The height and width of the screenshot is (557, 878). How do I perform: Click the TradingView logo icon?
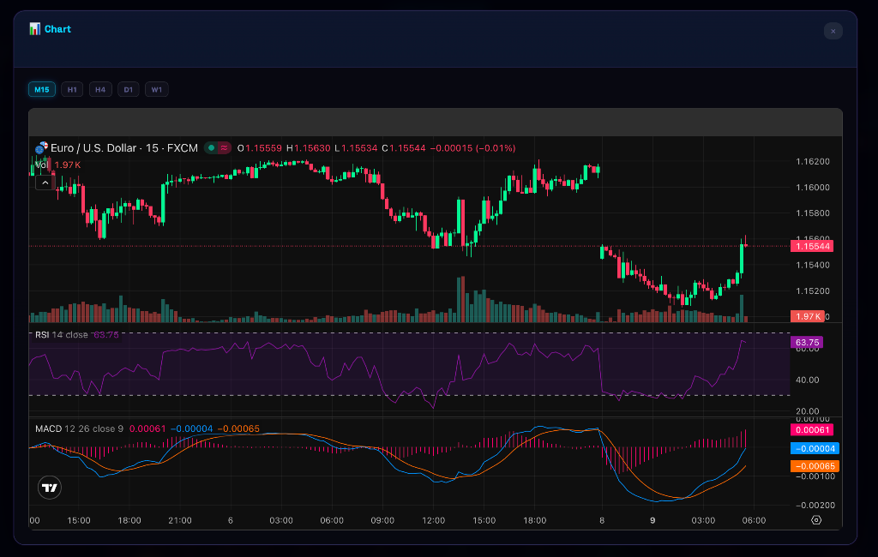coord(50,488)
